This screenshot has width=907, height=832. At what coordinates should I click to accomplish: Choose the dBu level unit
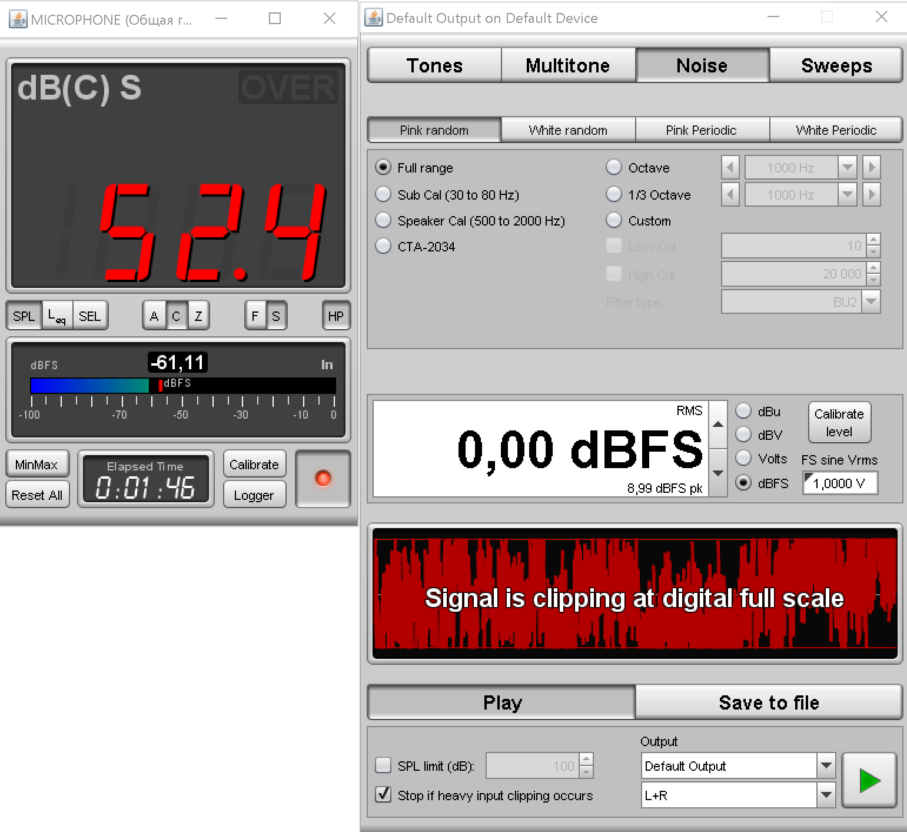click(744, 411)
